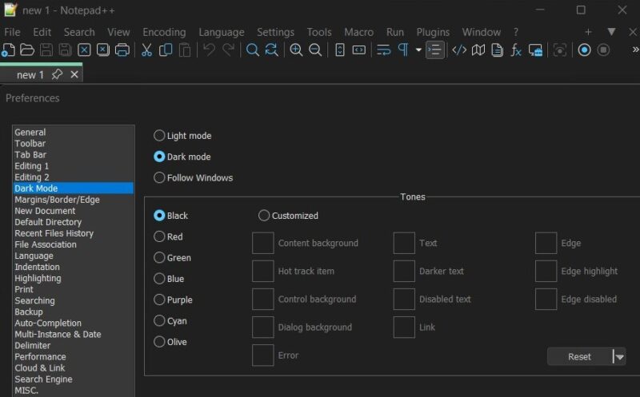Click the Zoom Out icon
640x397 pixels.
pyautogui.click(x=315, y=50)
